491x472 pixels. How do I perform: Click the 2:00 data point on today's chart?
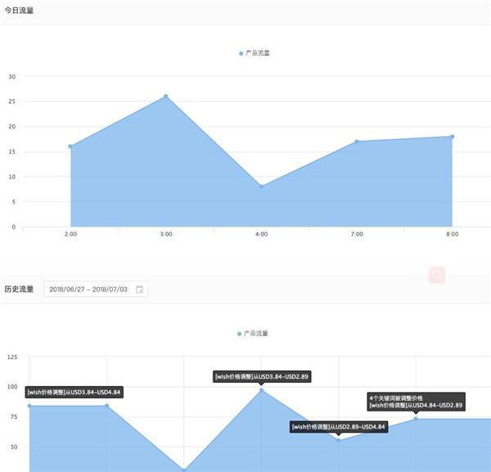click(x=70, y=146)
